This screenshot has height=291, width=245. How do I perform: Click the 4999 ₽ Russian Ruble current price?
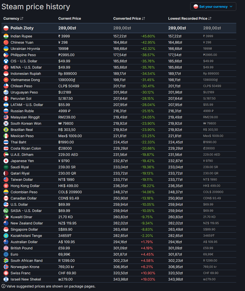click(64, 111)
